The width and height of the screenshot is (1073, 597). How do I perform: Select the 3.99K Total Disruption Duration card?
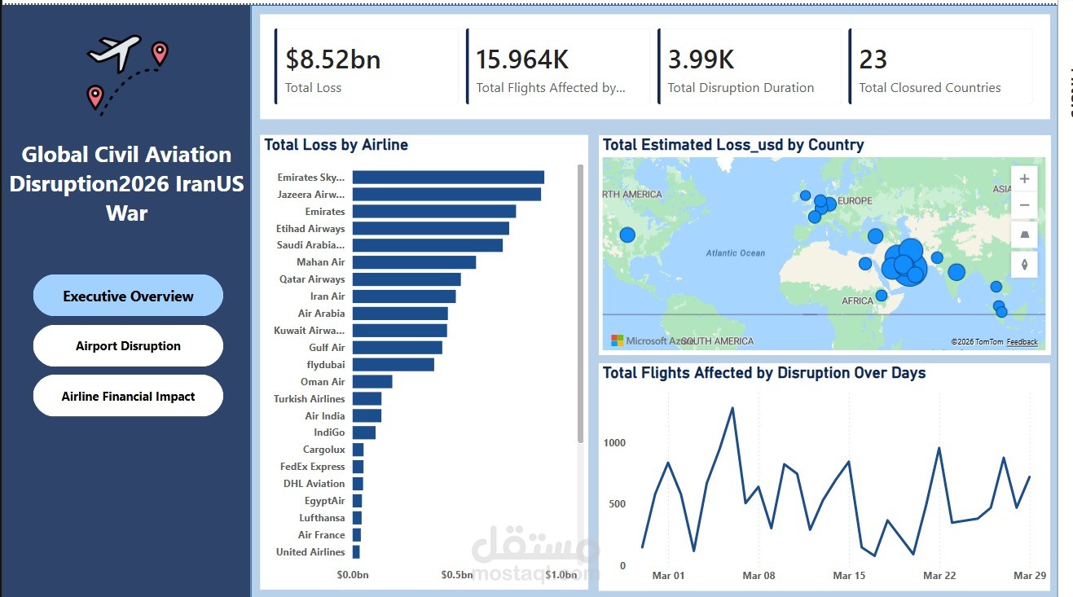tap(750, 68)
